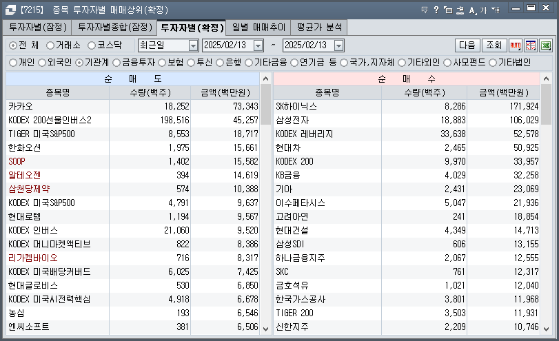
Task: Click the 순매도 table's scroll up arrow
Action: click(265, 79)
